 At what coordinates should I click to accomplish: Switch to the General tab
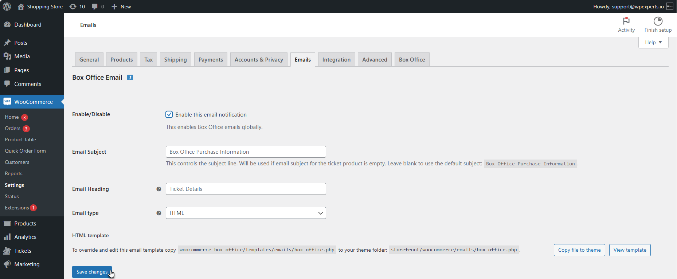89,60
